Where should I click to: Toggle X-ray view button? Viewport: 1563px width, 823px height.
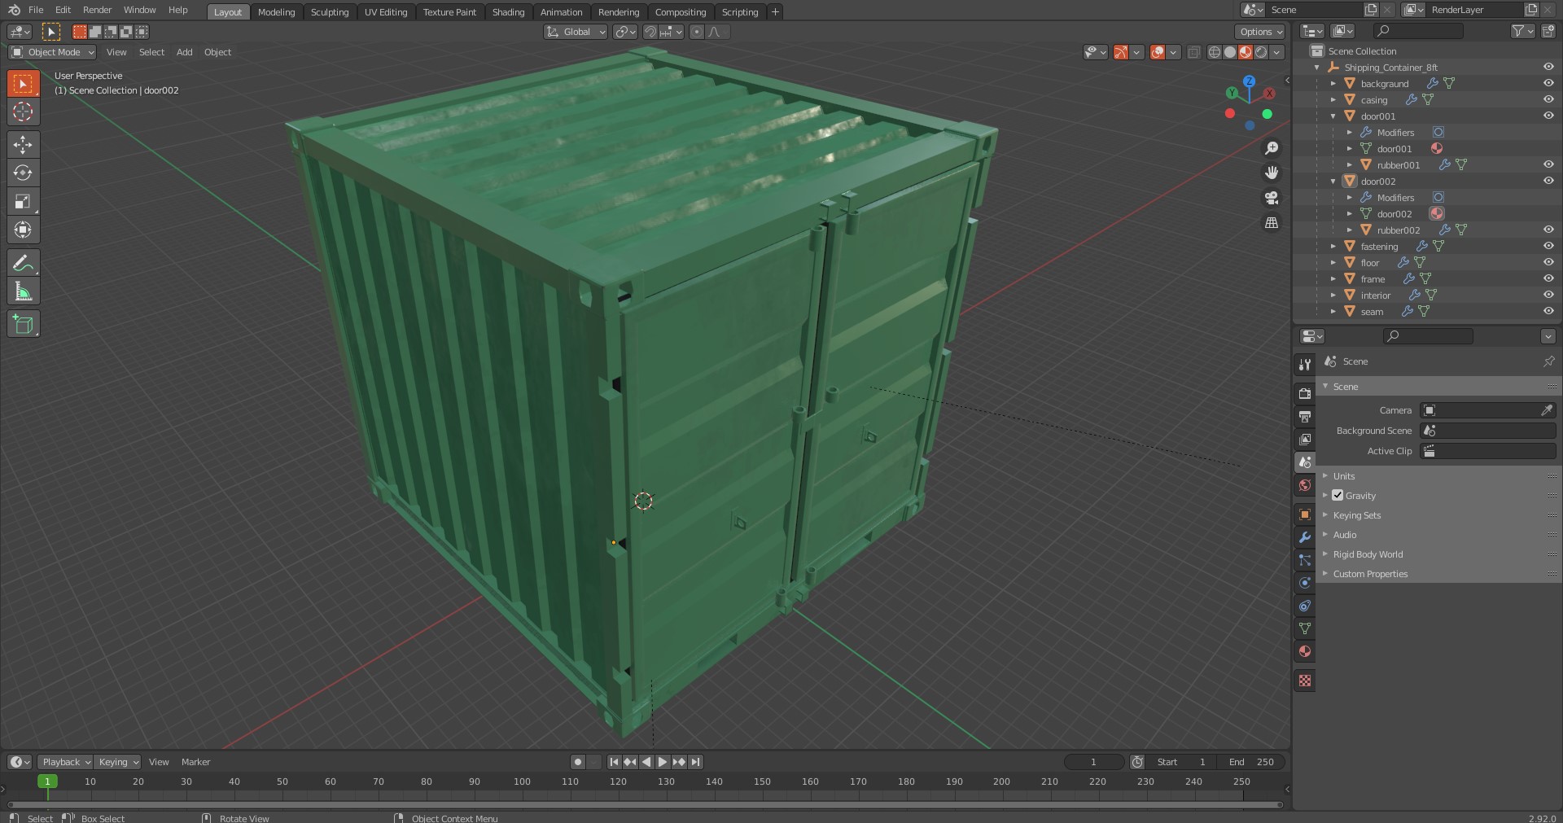point(1193,52)
